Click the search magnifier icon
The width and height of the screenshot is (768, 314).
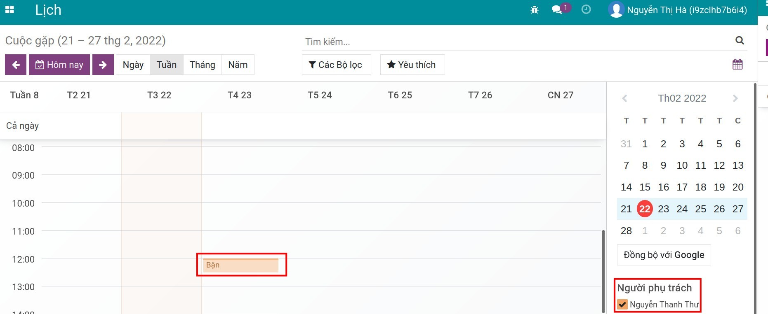coord(740,40)
